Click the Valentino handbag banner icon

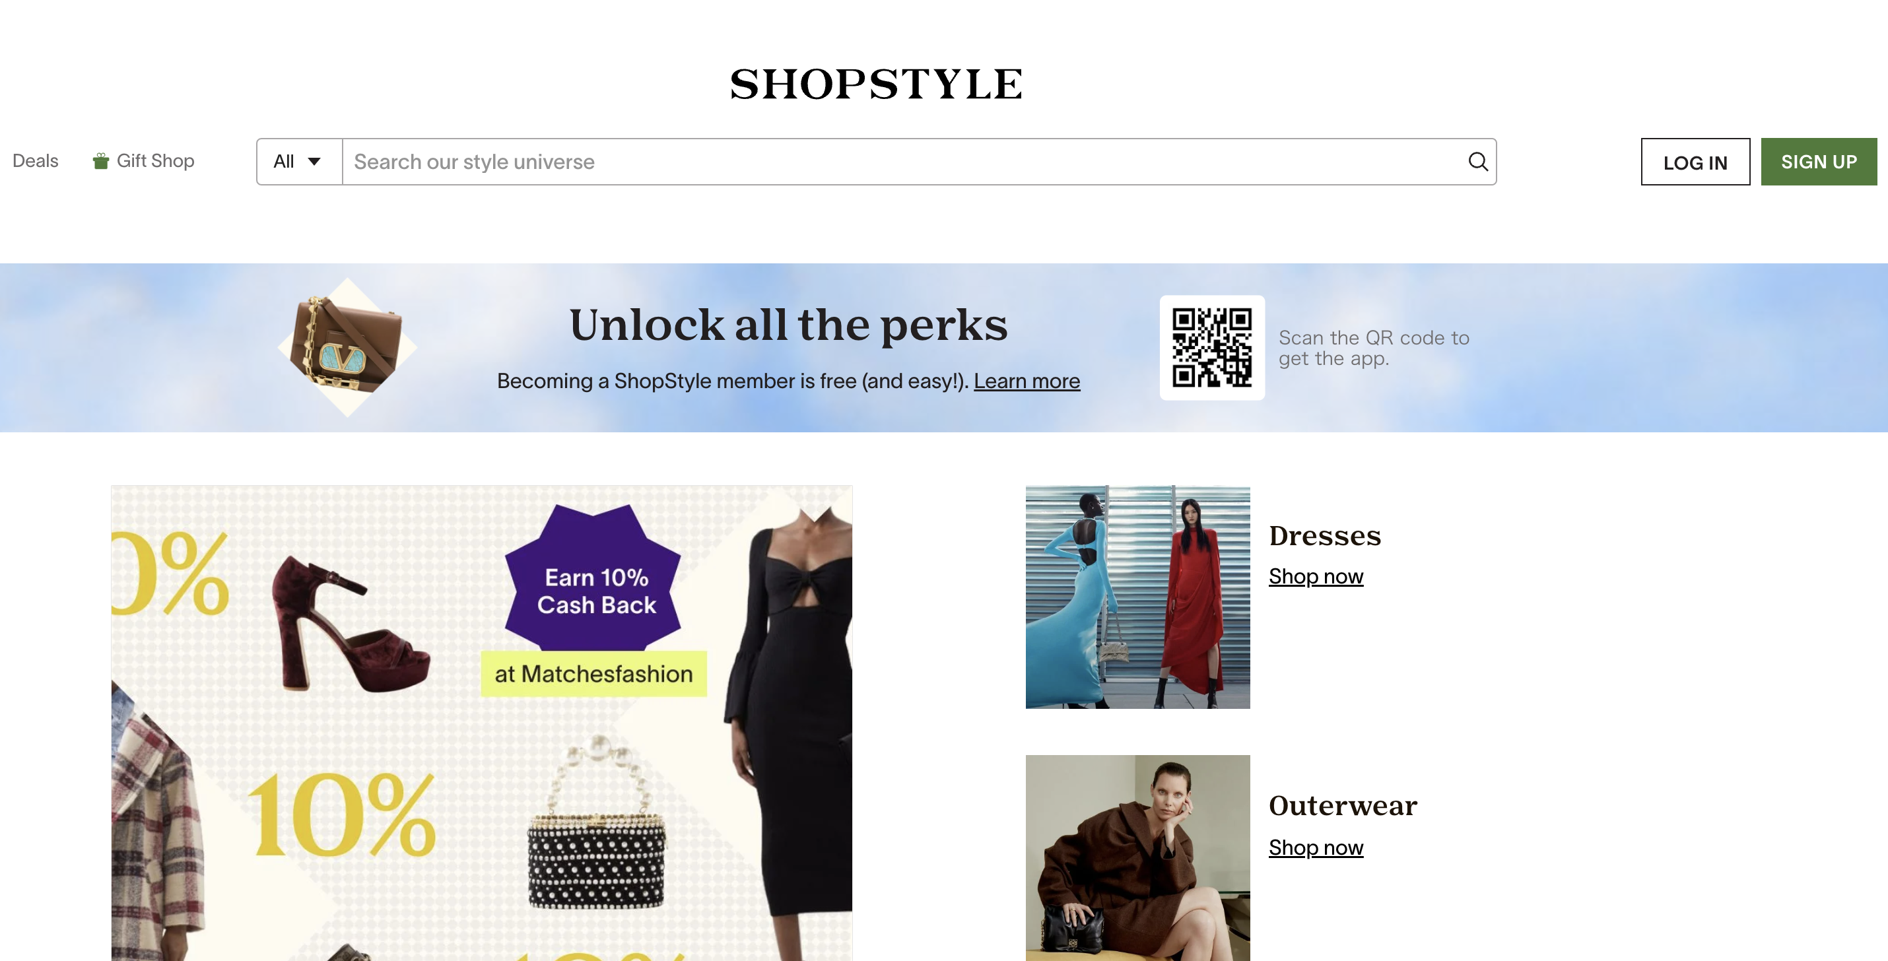click(347, 347)
